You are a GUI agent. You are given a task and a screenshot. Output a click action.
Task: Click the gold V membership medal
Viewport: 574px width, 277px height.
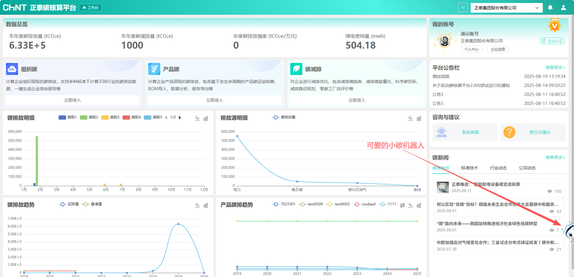[554, 26]
